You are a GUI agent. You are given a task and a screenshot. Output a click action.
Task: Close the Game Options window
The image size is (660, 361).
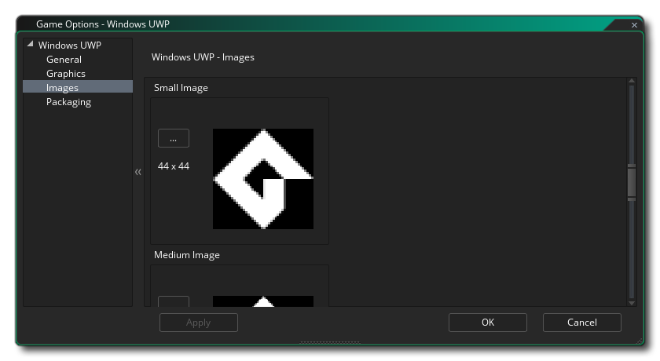[x=634, y=25]
